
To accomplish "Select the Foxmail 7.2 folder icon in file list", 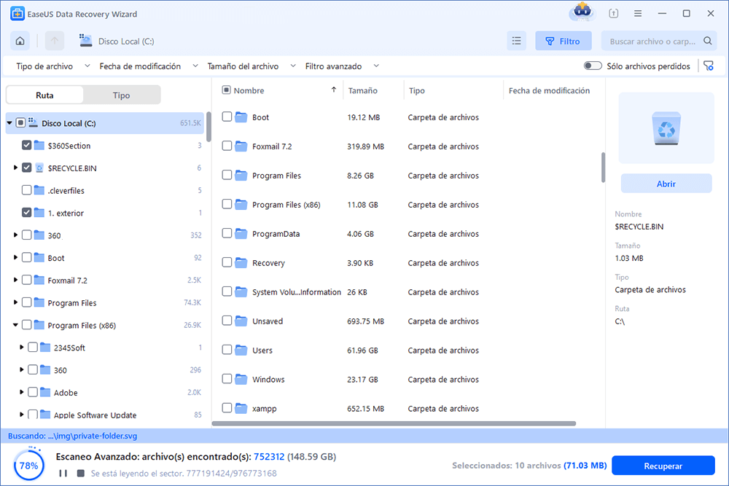I will [241, 146].
